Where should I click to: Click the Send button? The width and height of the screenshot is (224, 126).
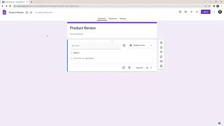205,12
